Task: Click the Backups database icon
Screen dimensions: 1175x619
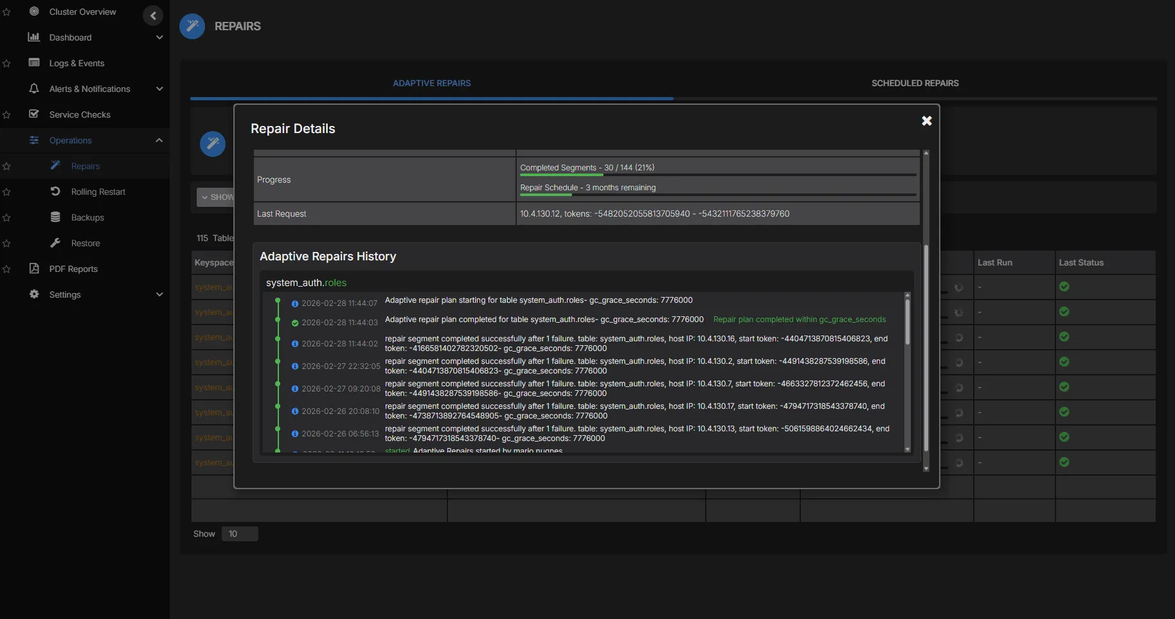Action: [x=55, y=217]
